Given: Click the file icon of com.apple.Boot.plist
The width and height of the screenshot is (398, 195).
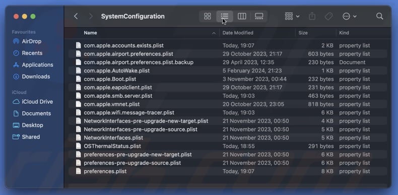Looking at the screenshot, I should (79, 79).
